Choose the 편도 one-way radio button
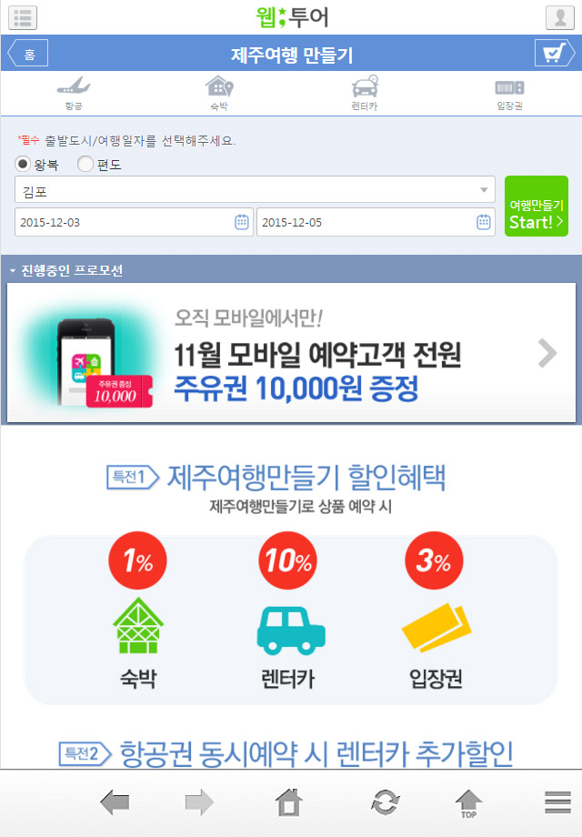 tap(85, 164)
